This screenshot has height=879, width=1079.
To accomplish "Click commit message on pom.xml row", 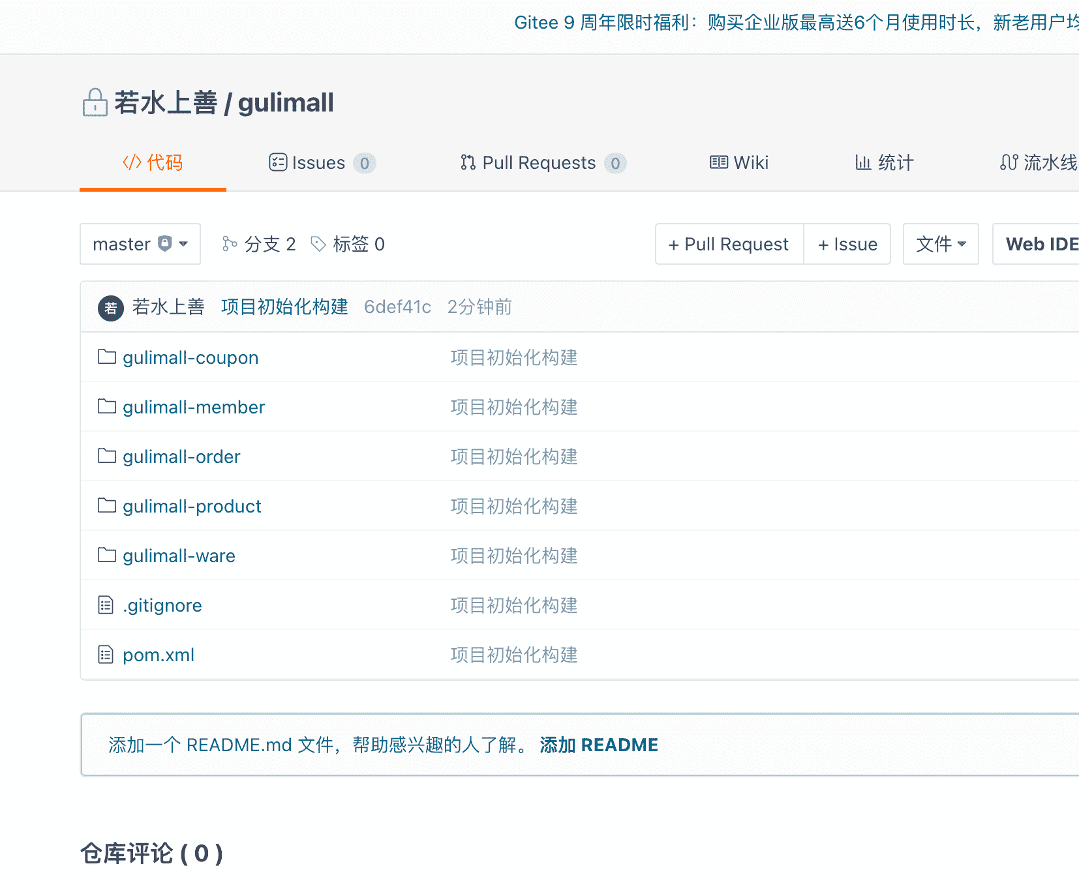I will (x=514, y=655).
